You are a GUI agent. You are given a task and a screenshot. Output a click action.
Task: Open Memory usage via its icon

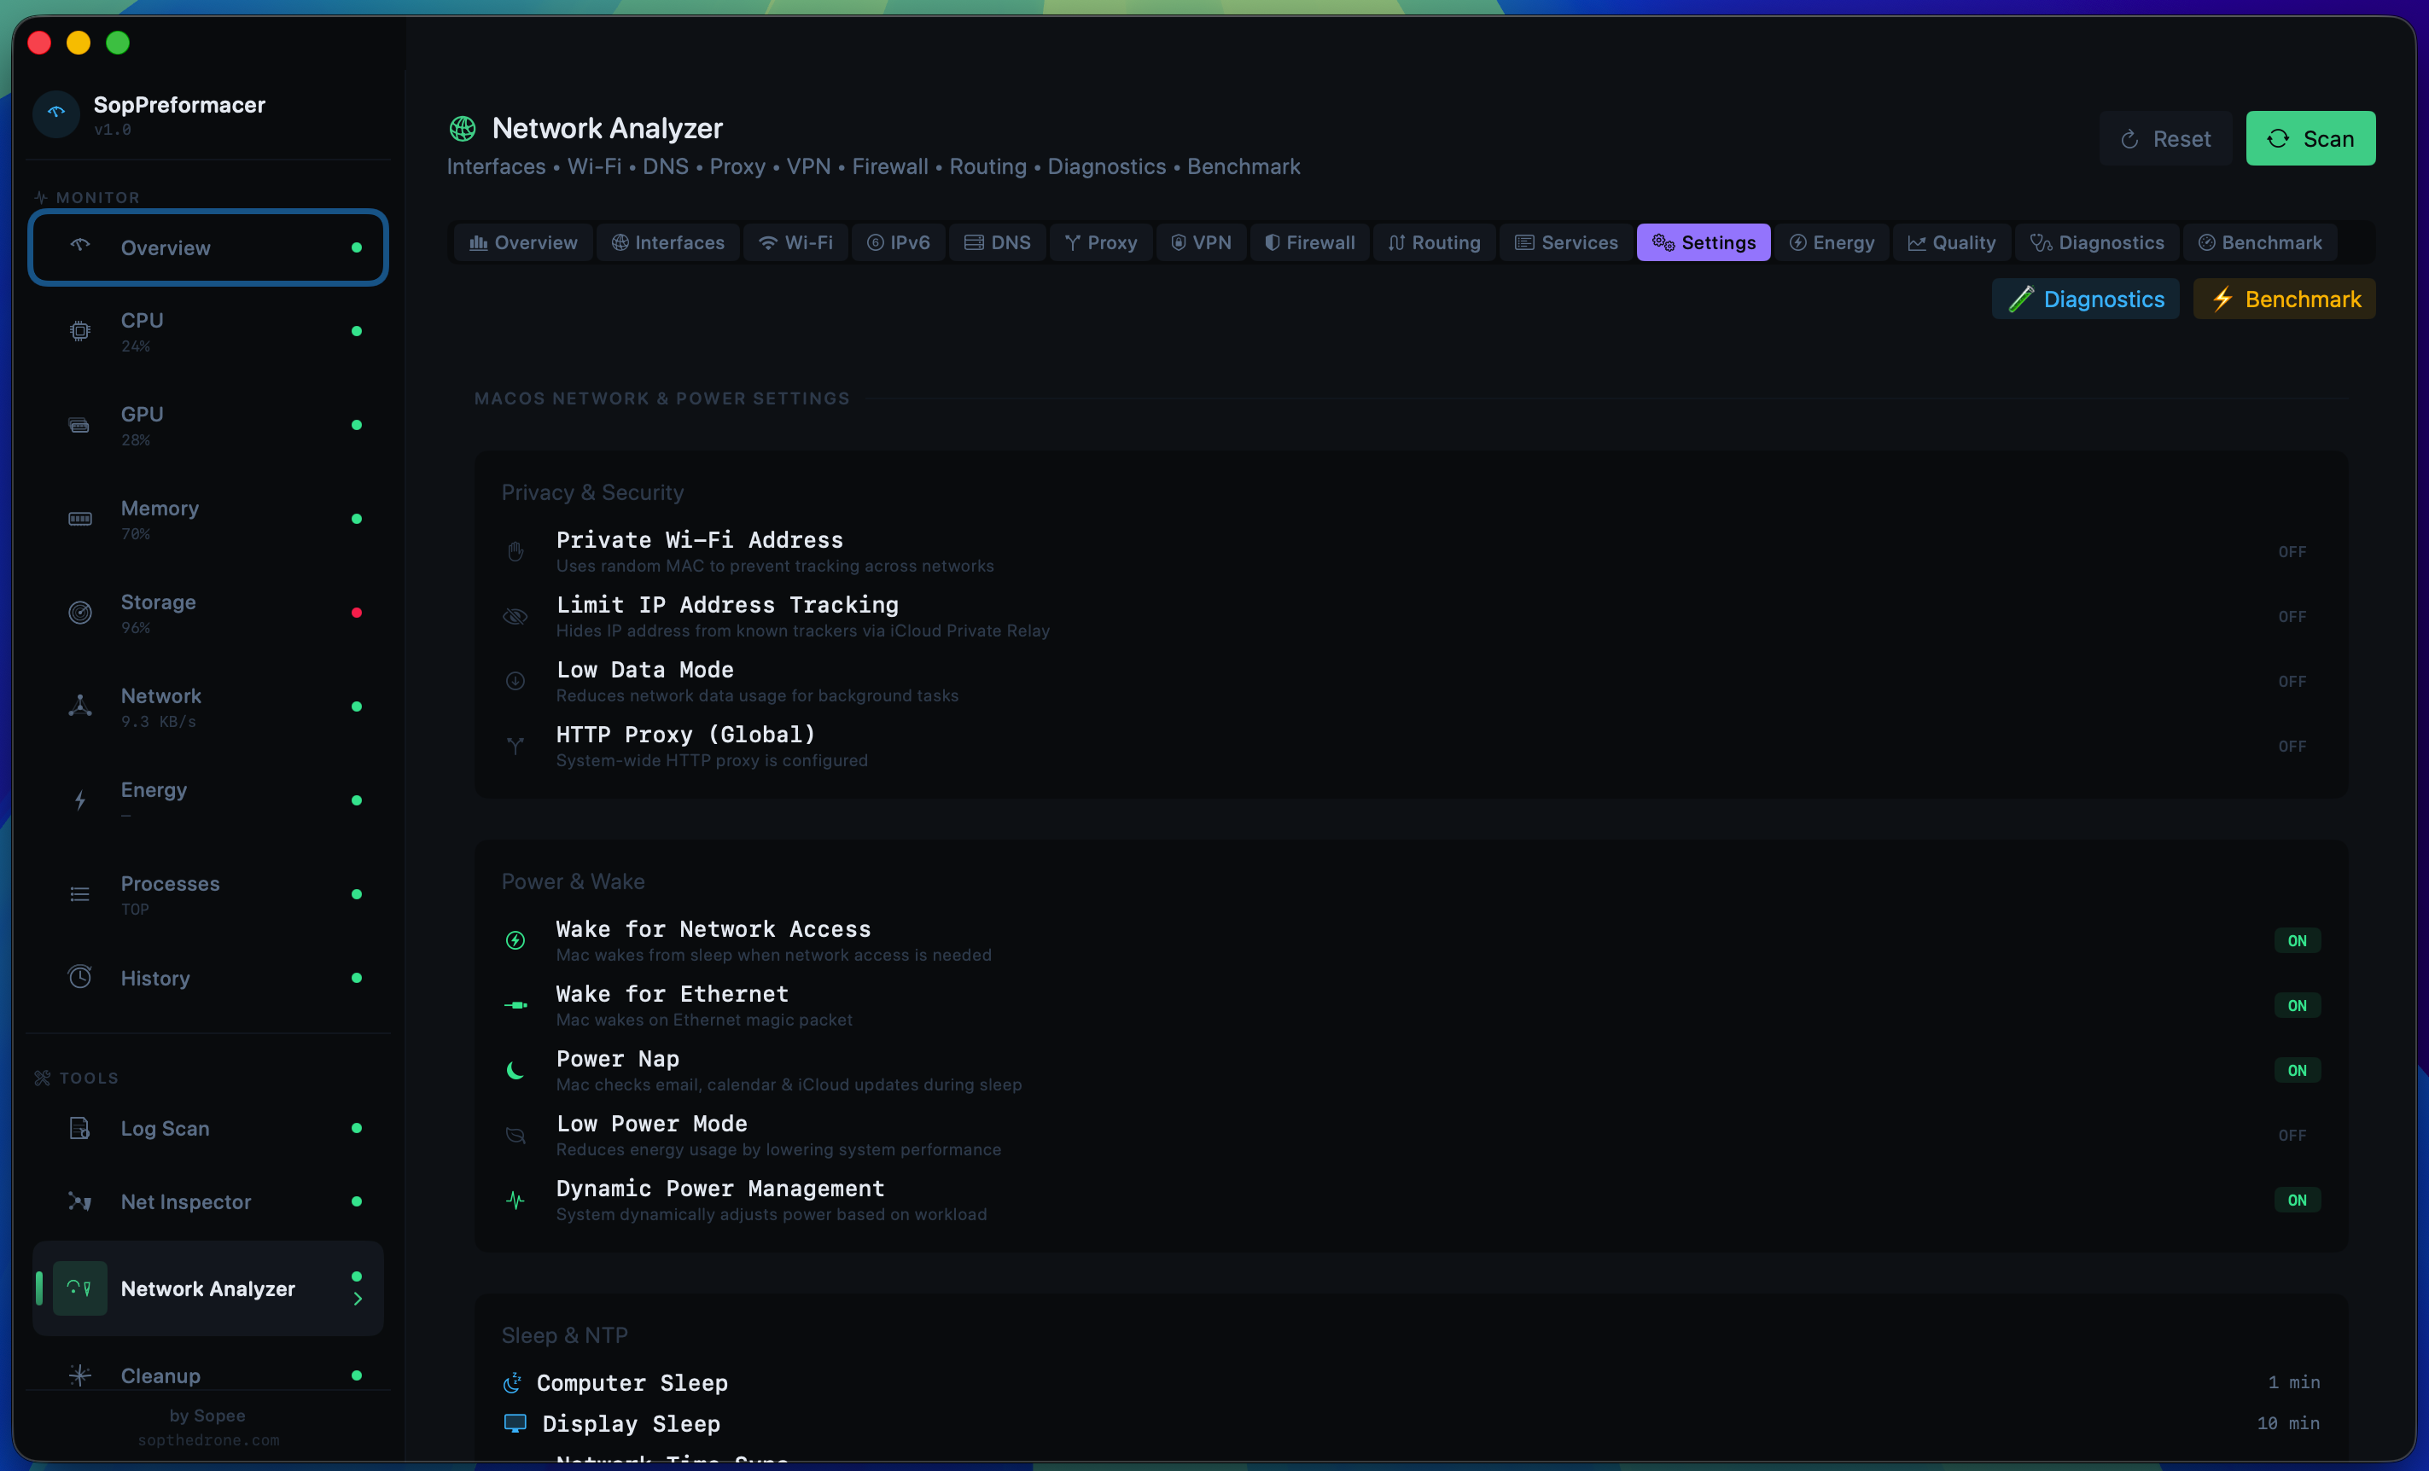(x=80, y=518)
